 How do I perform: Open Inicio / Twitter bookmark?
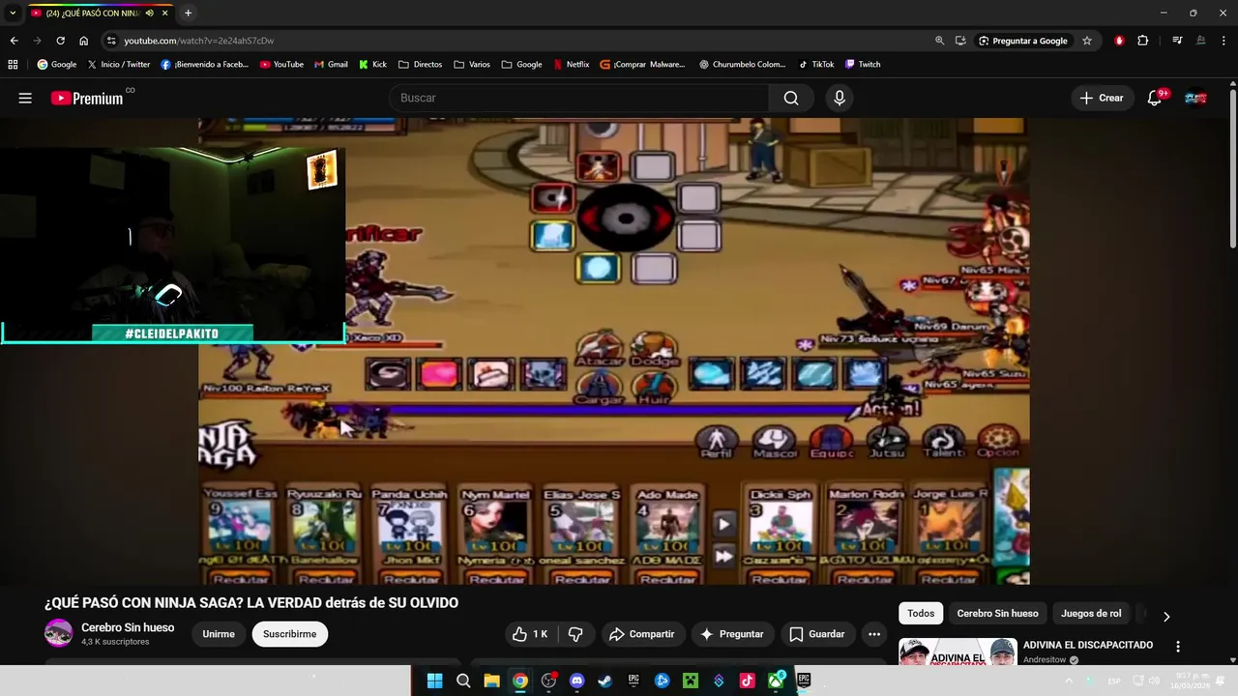click(119, 65)
